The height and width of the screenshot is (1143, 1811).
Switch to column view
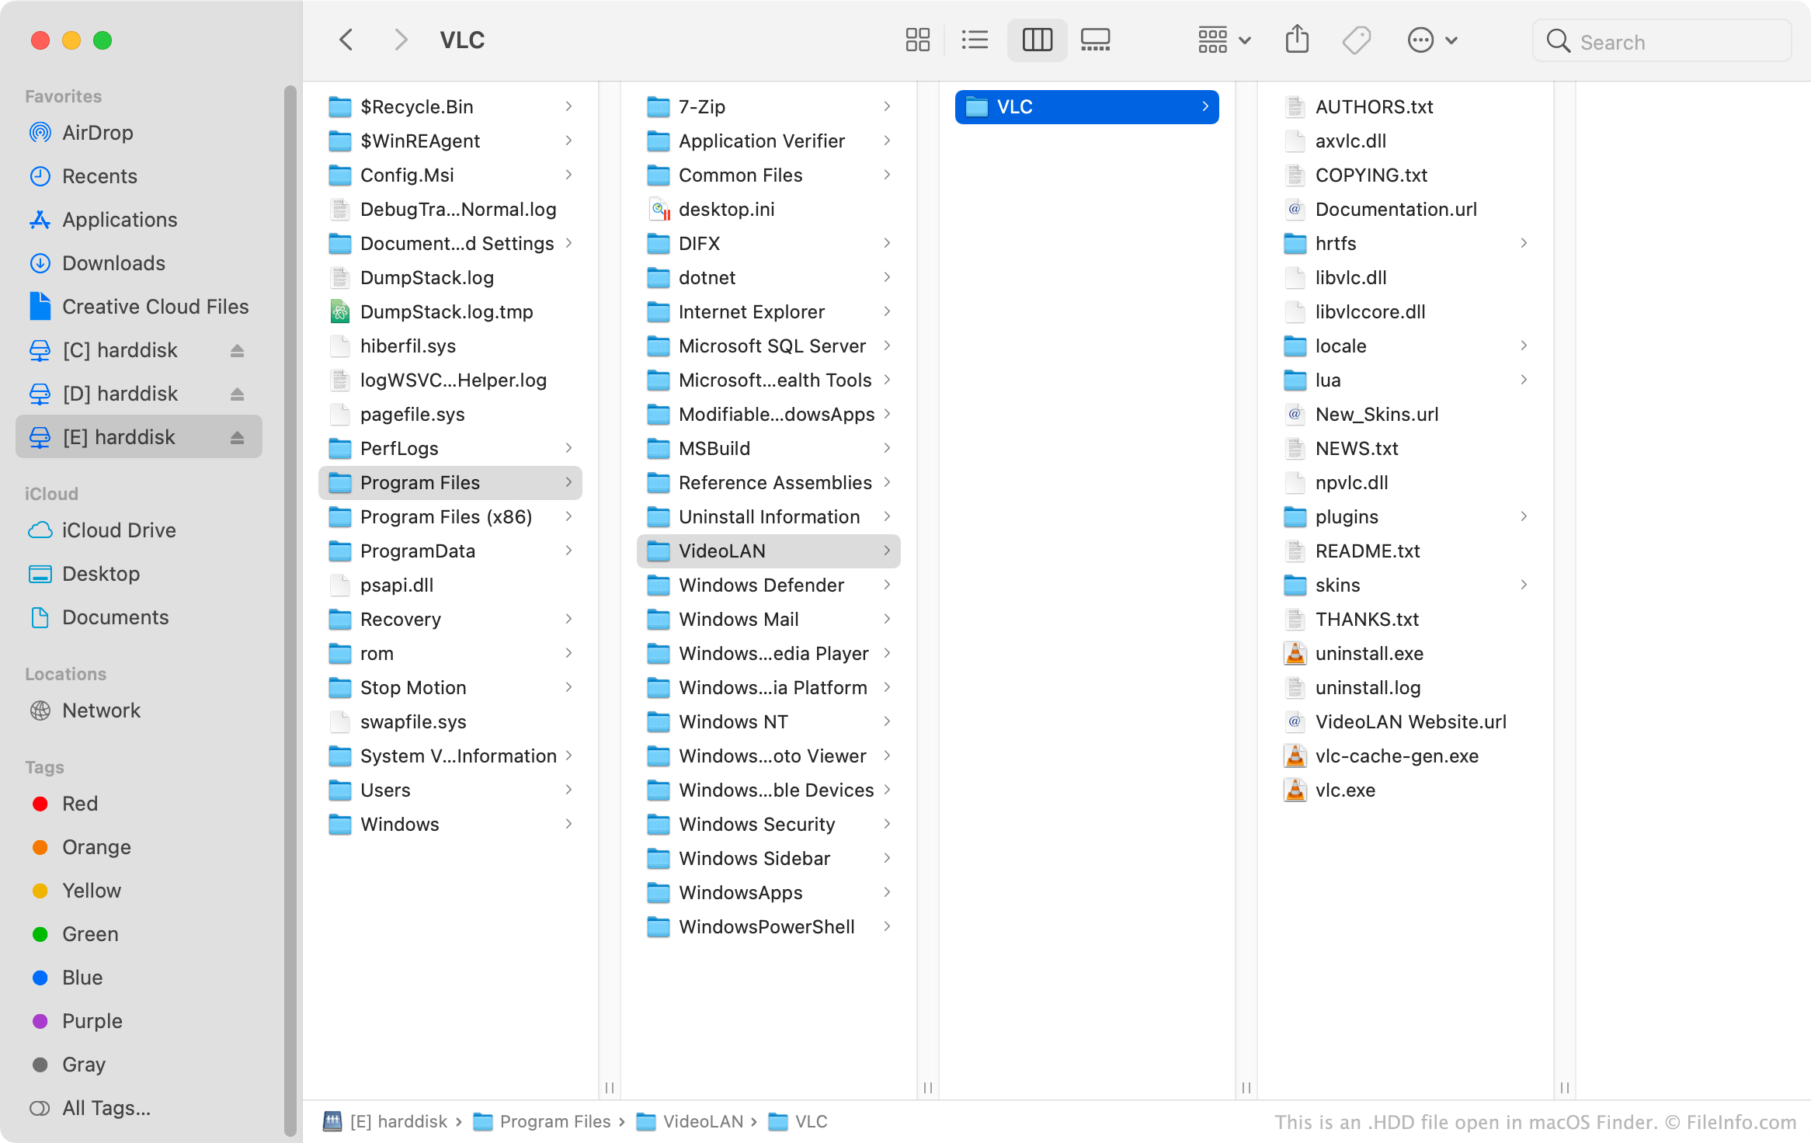1037,40
